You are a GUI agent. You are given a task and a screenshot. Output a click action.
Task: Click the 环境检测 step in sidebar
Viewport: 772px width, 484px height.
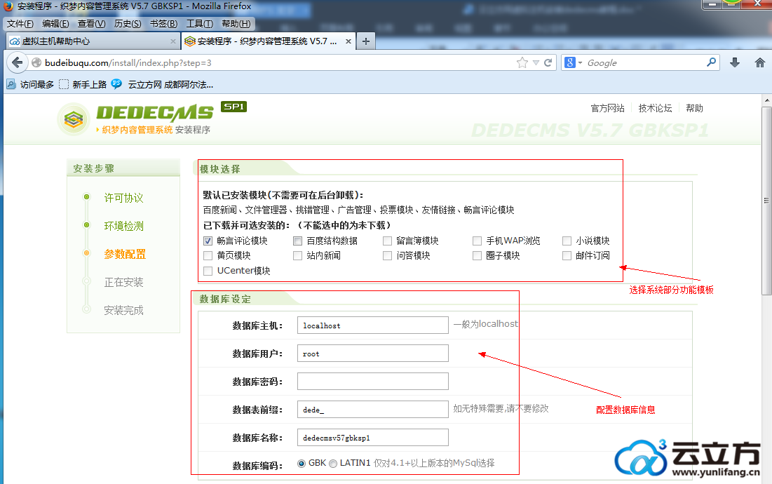[123, 226]
